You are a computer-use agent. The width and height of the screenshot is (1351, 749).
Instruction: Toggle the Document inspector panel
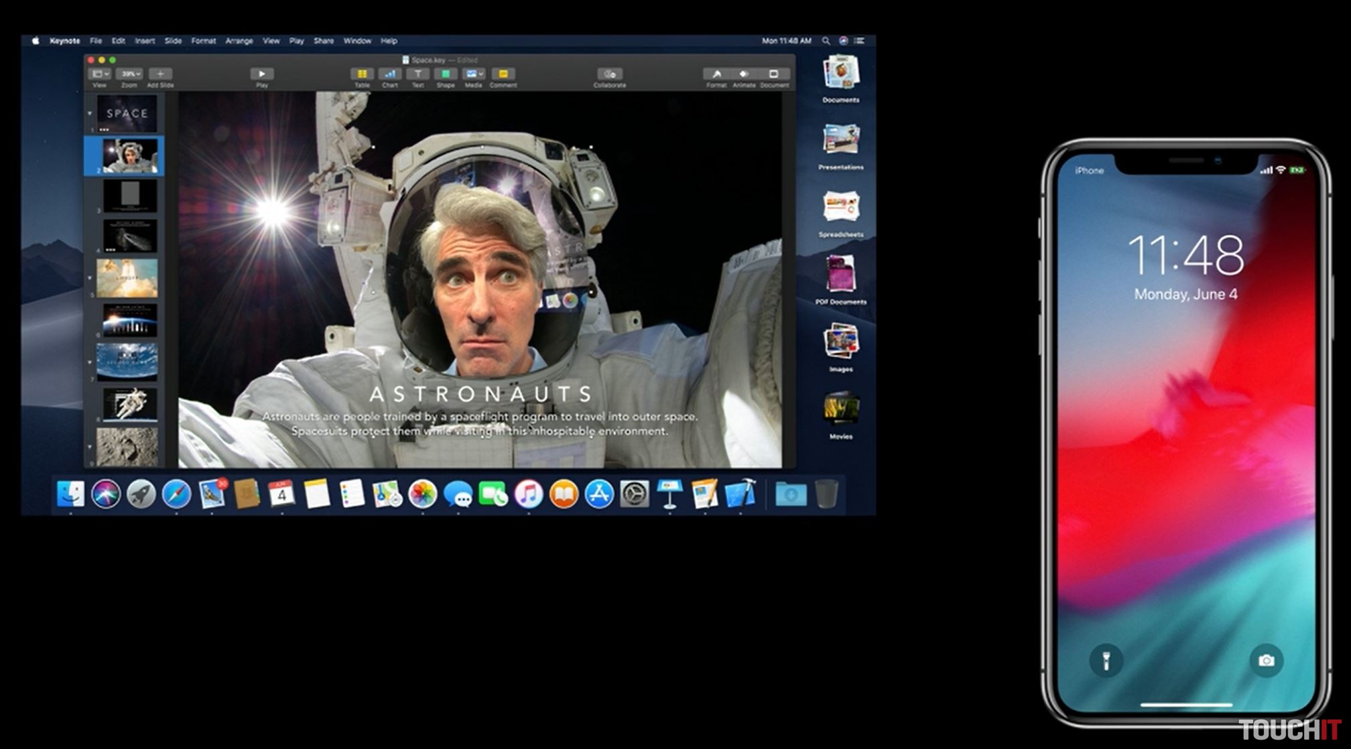(x=773, y=74)
